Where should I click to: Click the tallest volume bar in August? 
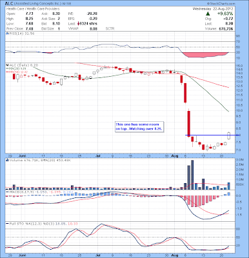(x=192, y=175)
